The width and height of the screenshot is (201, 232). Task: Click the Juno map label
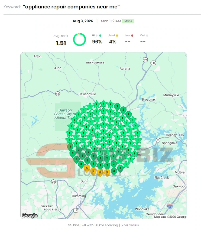(x=58, y=68)
